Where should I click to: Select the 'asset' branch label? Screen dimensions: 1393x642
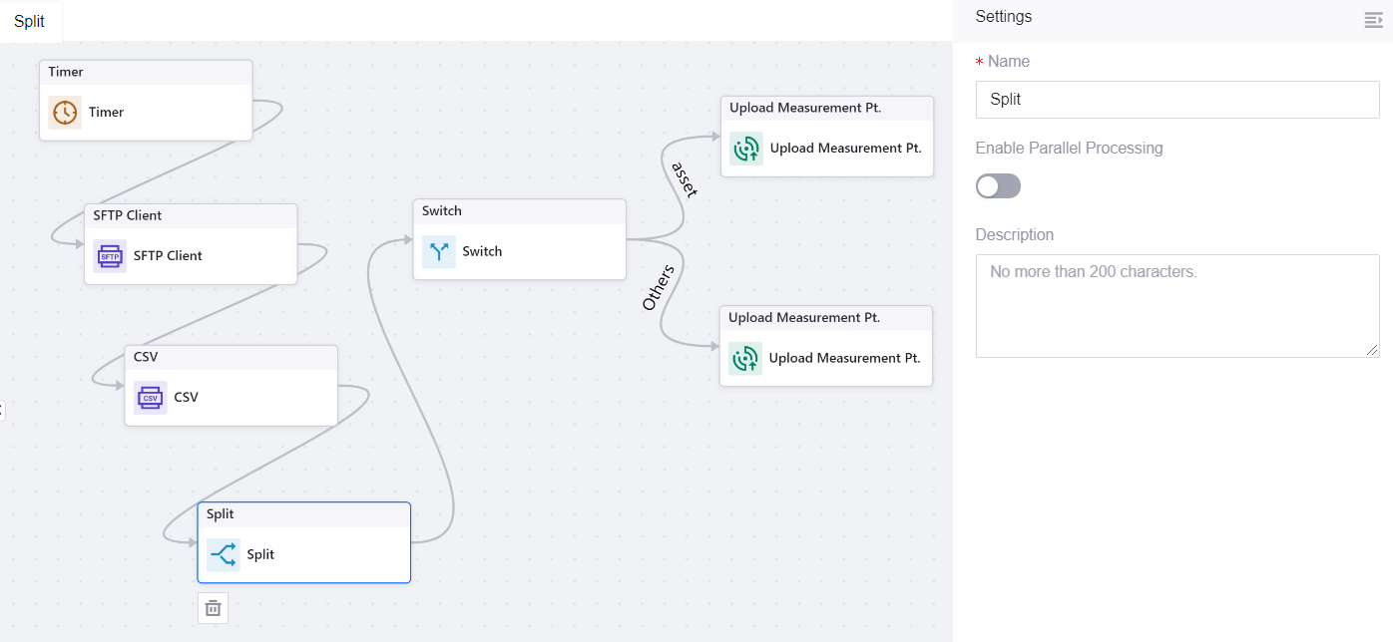[685, 179]
